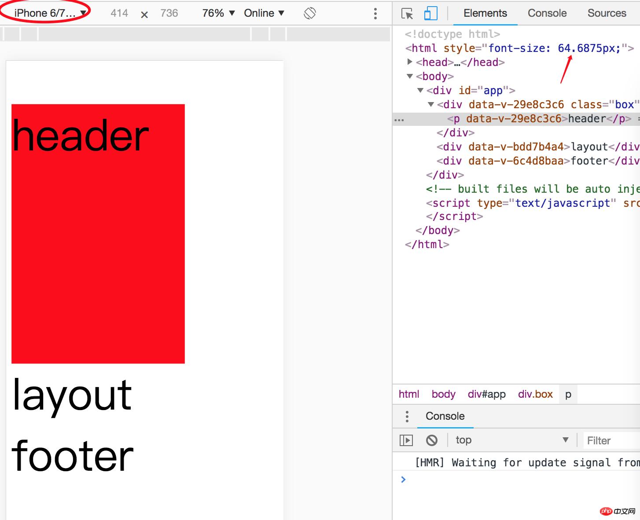Clear the console with the block icon
640x520 pixels.
[432, 440]
